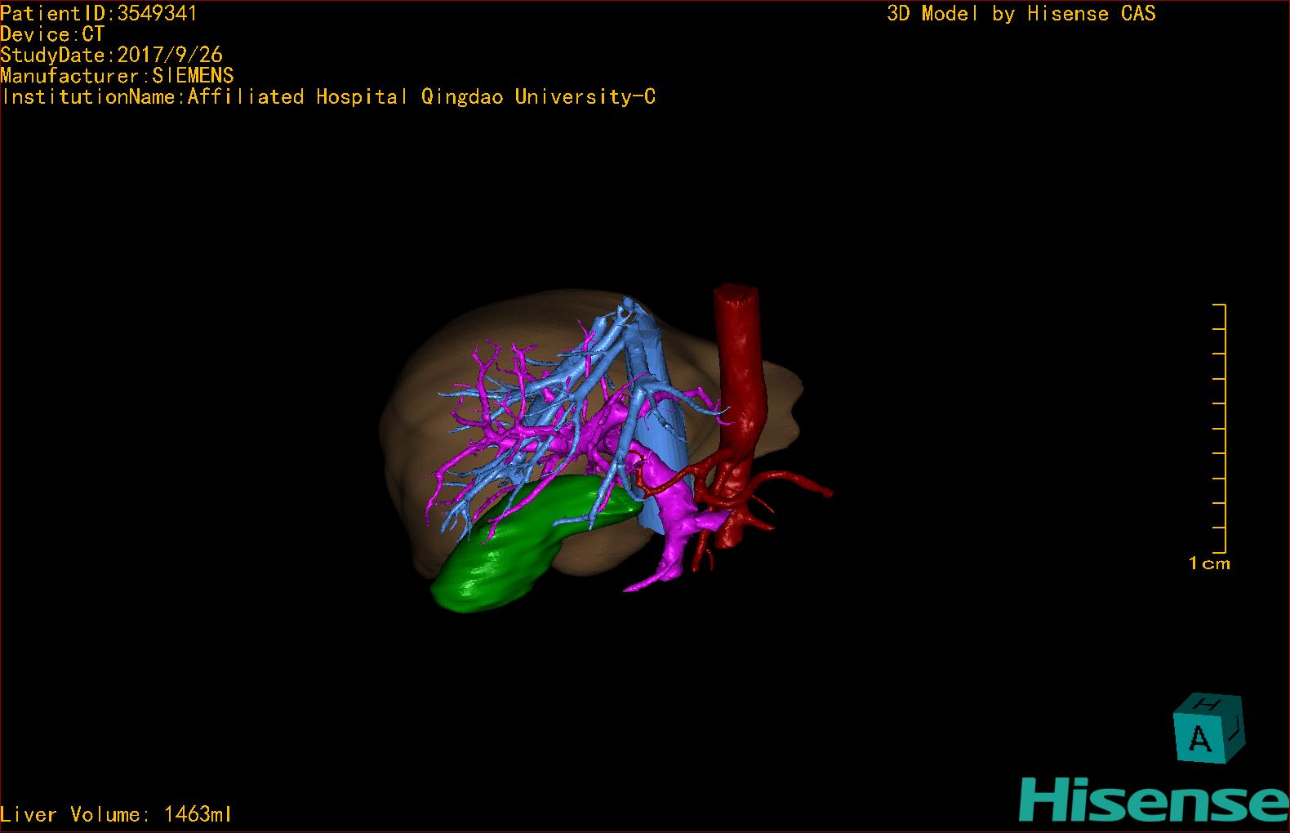Click '3D Model by Hisense CAS' text
The image size is (1290, 833).
[1021, 13]
